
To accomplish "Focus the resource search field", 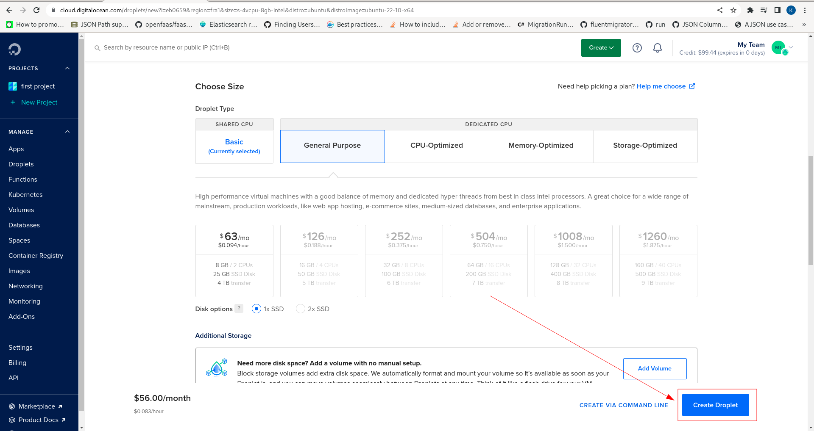I will [x=167, y=48].
